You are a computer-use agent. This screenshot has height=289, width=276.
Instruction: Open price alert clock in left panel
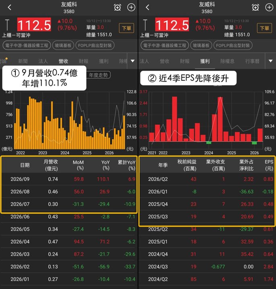[117, 7]
